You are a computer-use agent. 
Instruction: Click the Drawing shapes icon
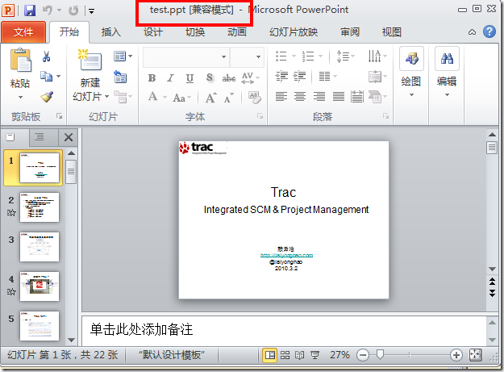point(411,59)
